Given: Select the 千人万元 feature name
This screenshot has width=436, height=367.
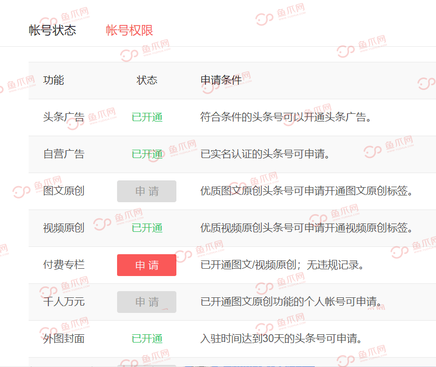Looking at the screenshot, I should click(x=63, y=302).
